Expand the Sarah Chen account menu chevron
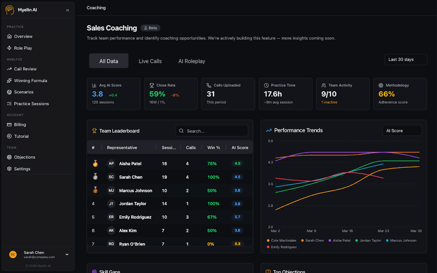The image size is (437, 273). click(x=67, y=254)
